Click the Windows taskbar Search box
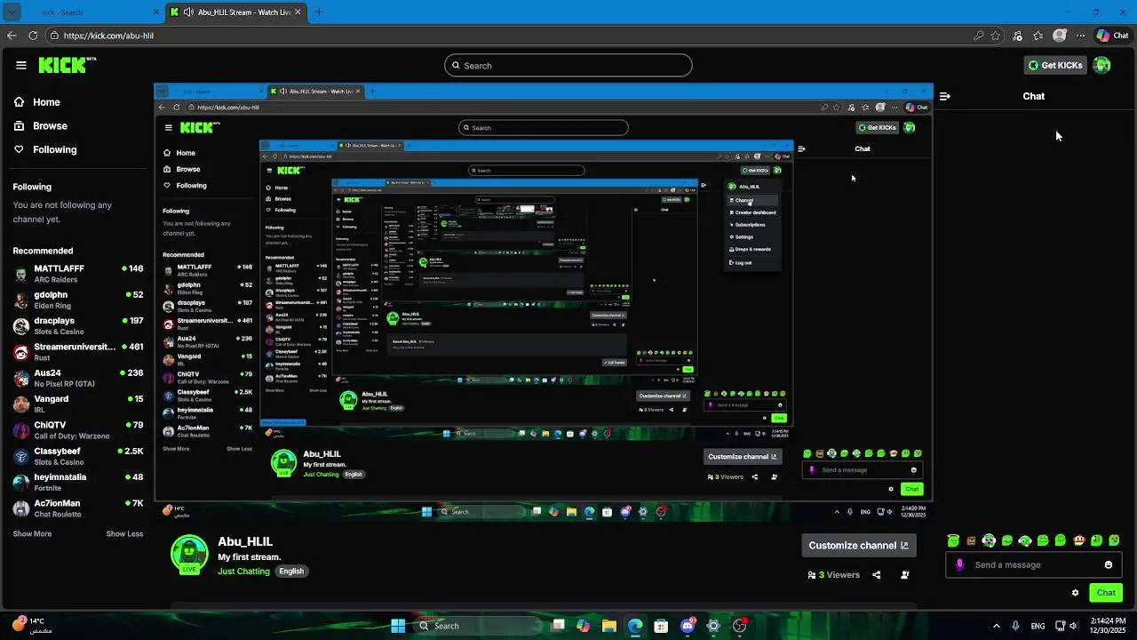 [476, 626]
